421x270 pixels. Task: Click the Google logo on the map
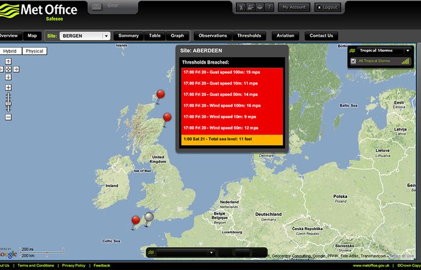(8, 254)
